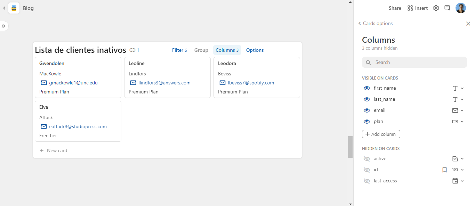
Task: Click the Blog document logo icon
Action: click(x=14, y=8)
